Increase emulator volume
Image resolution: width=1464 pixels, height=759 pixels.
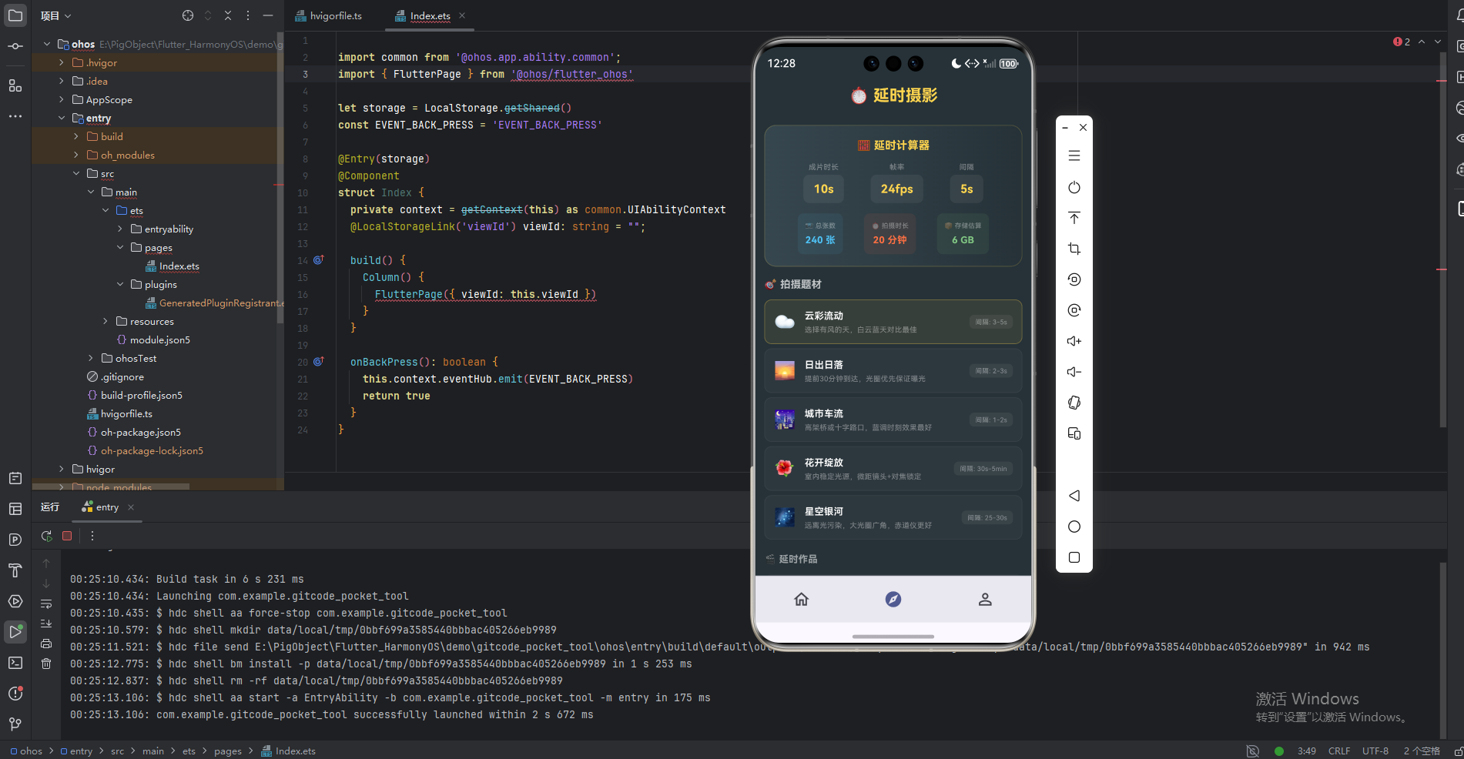pos(1074,341)
